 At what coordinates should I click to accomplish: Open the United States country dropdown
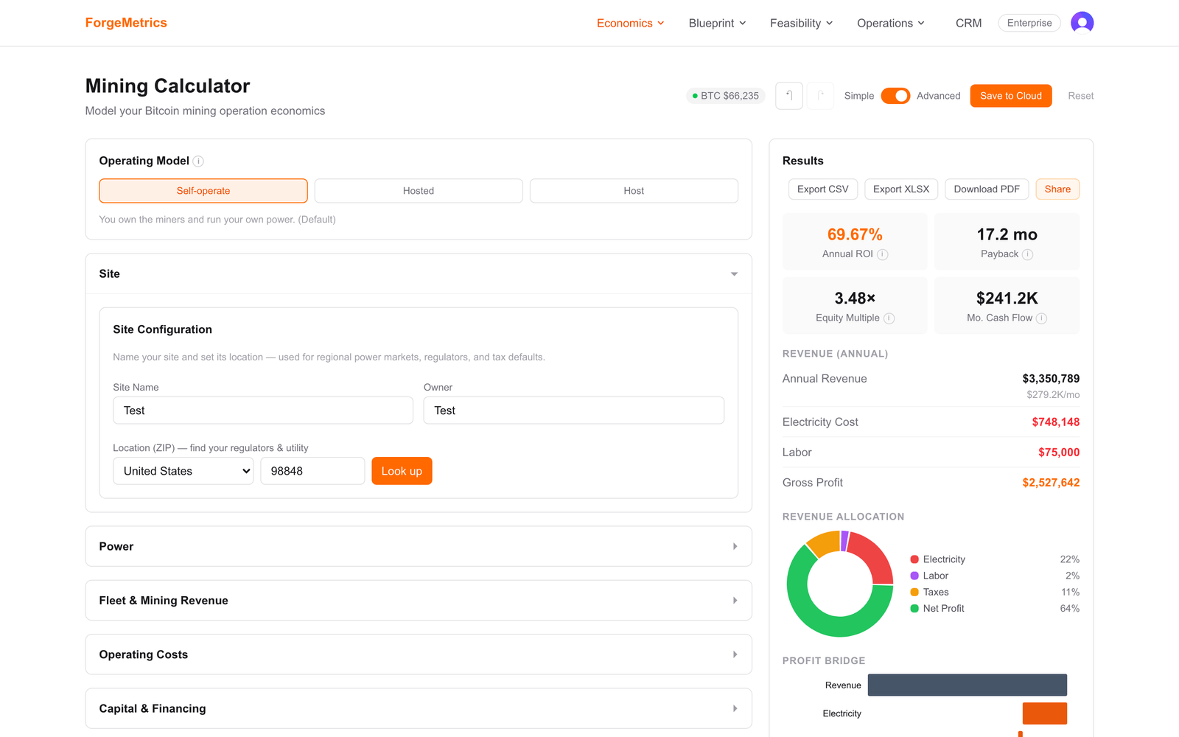click(183, 471)
